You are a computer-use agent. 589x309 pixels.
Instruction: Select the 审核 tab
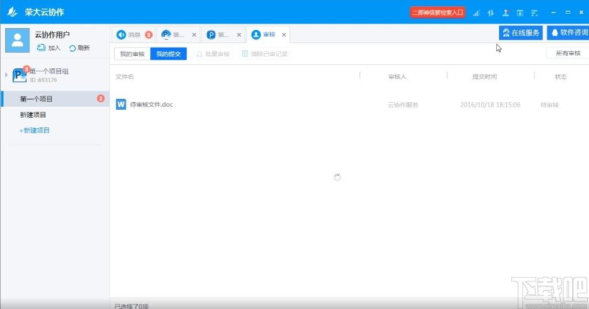268,35
